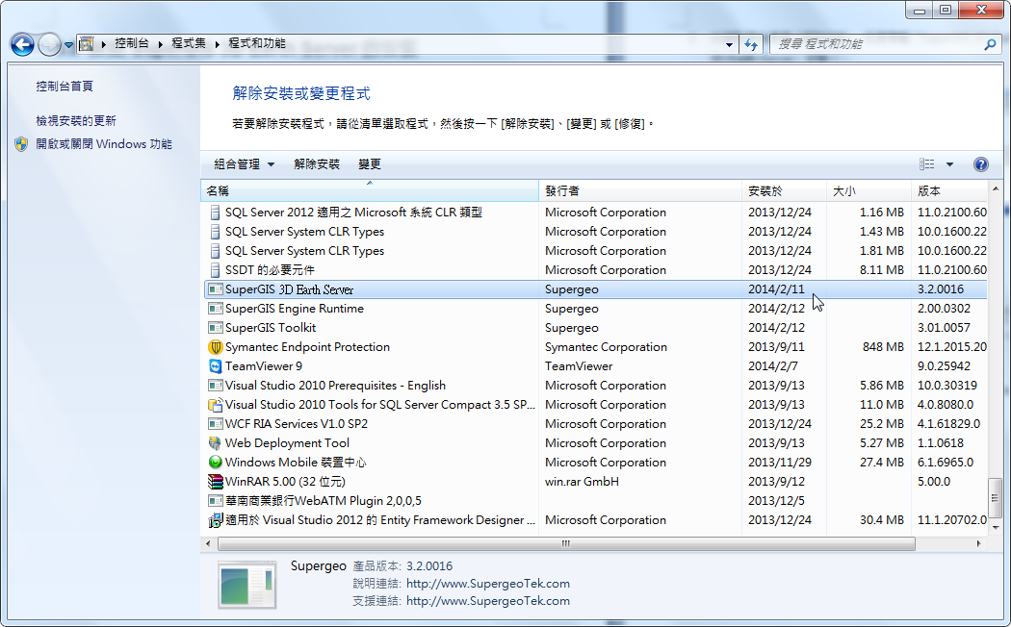Sort by 版本 column header

[949, 191]
